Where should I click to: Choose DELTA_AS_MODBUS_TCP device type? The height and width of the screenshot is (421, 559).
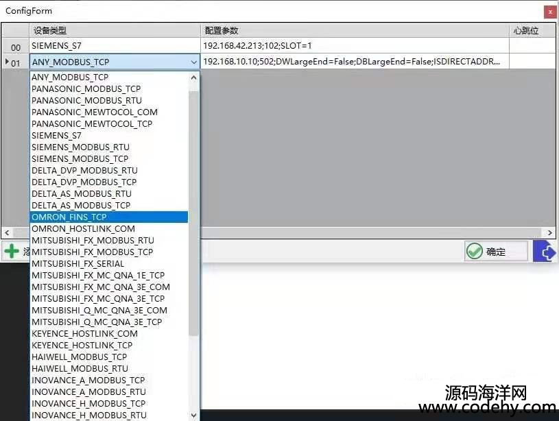click(x=109, y=205)
